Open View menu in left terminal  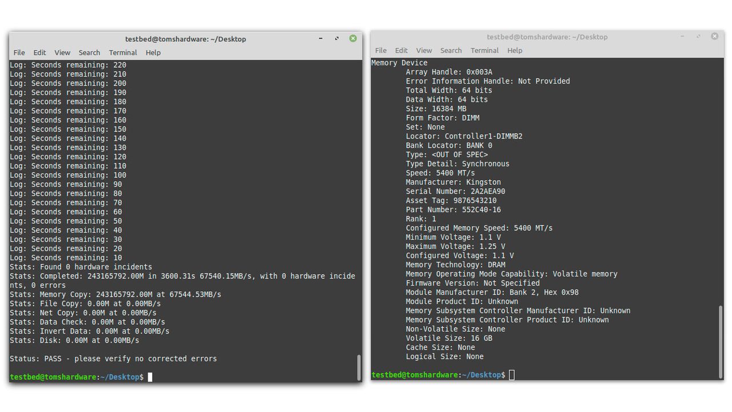click(x=62, y=53)
